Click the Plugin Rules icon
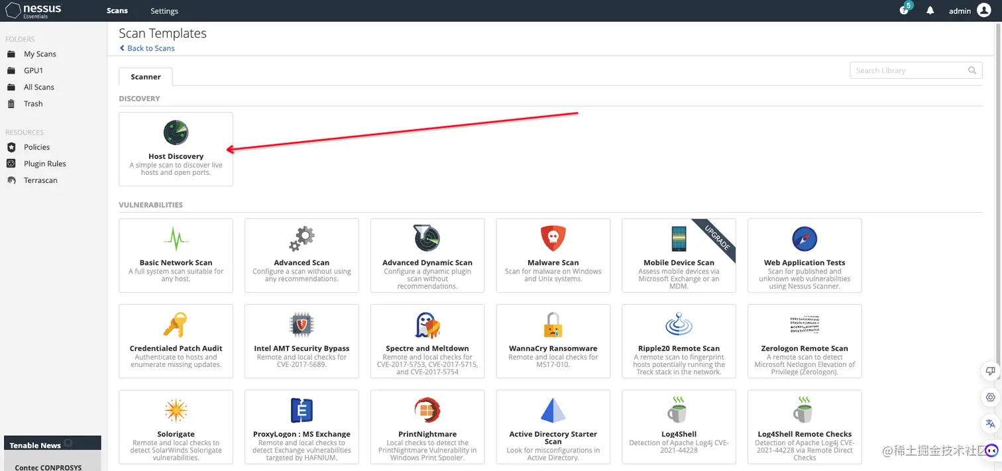Screen dimensions: 1002x471 coord(11,164)
